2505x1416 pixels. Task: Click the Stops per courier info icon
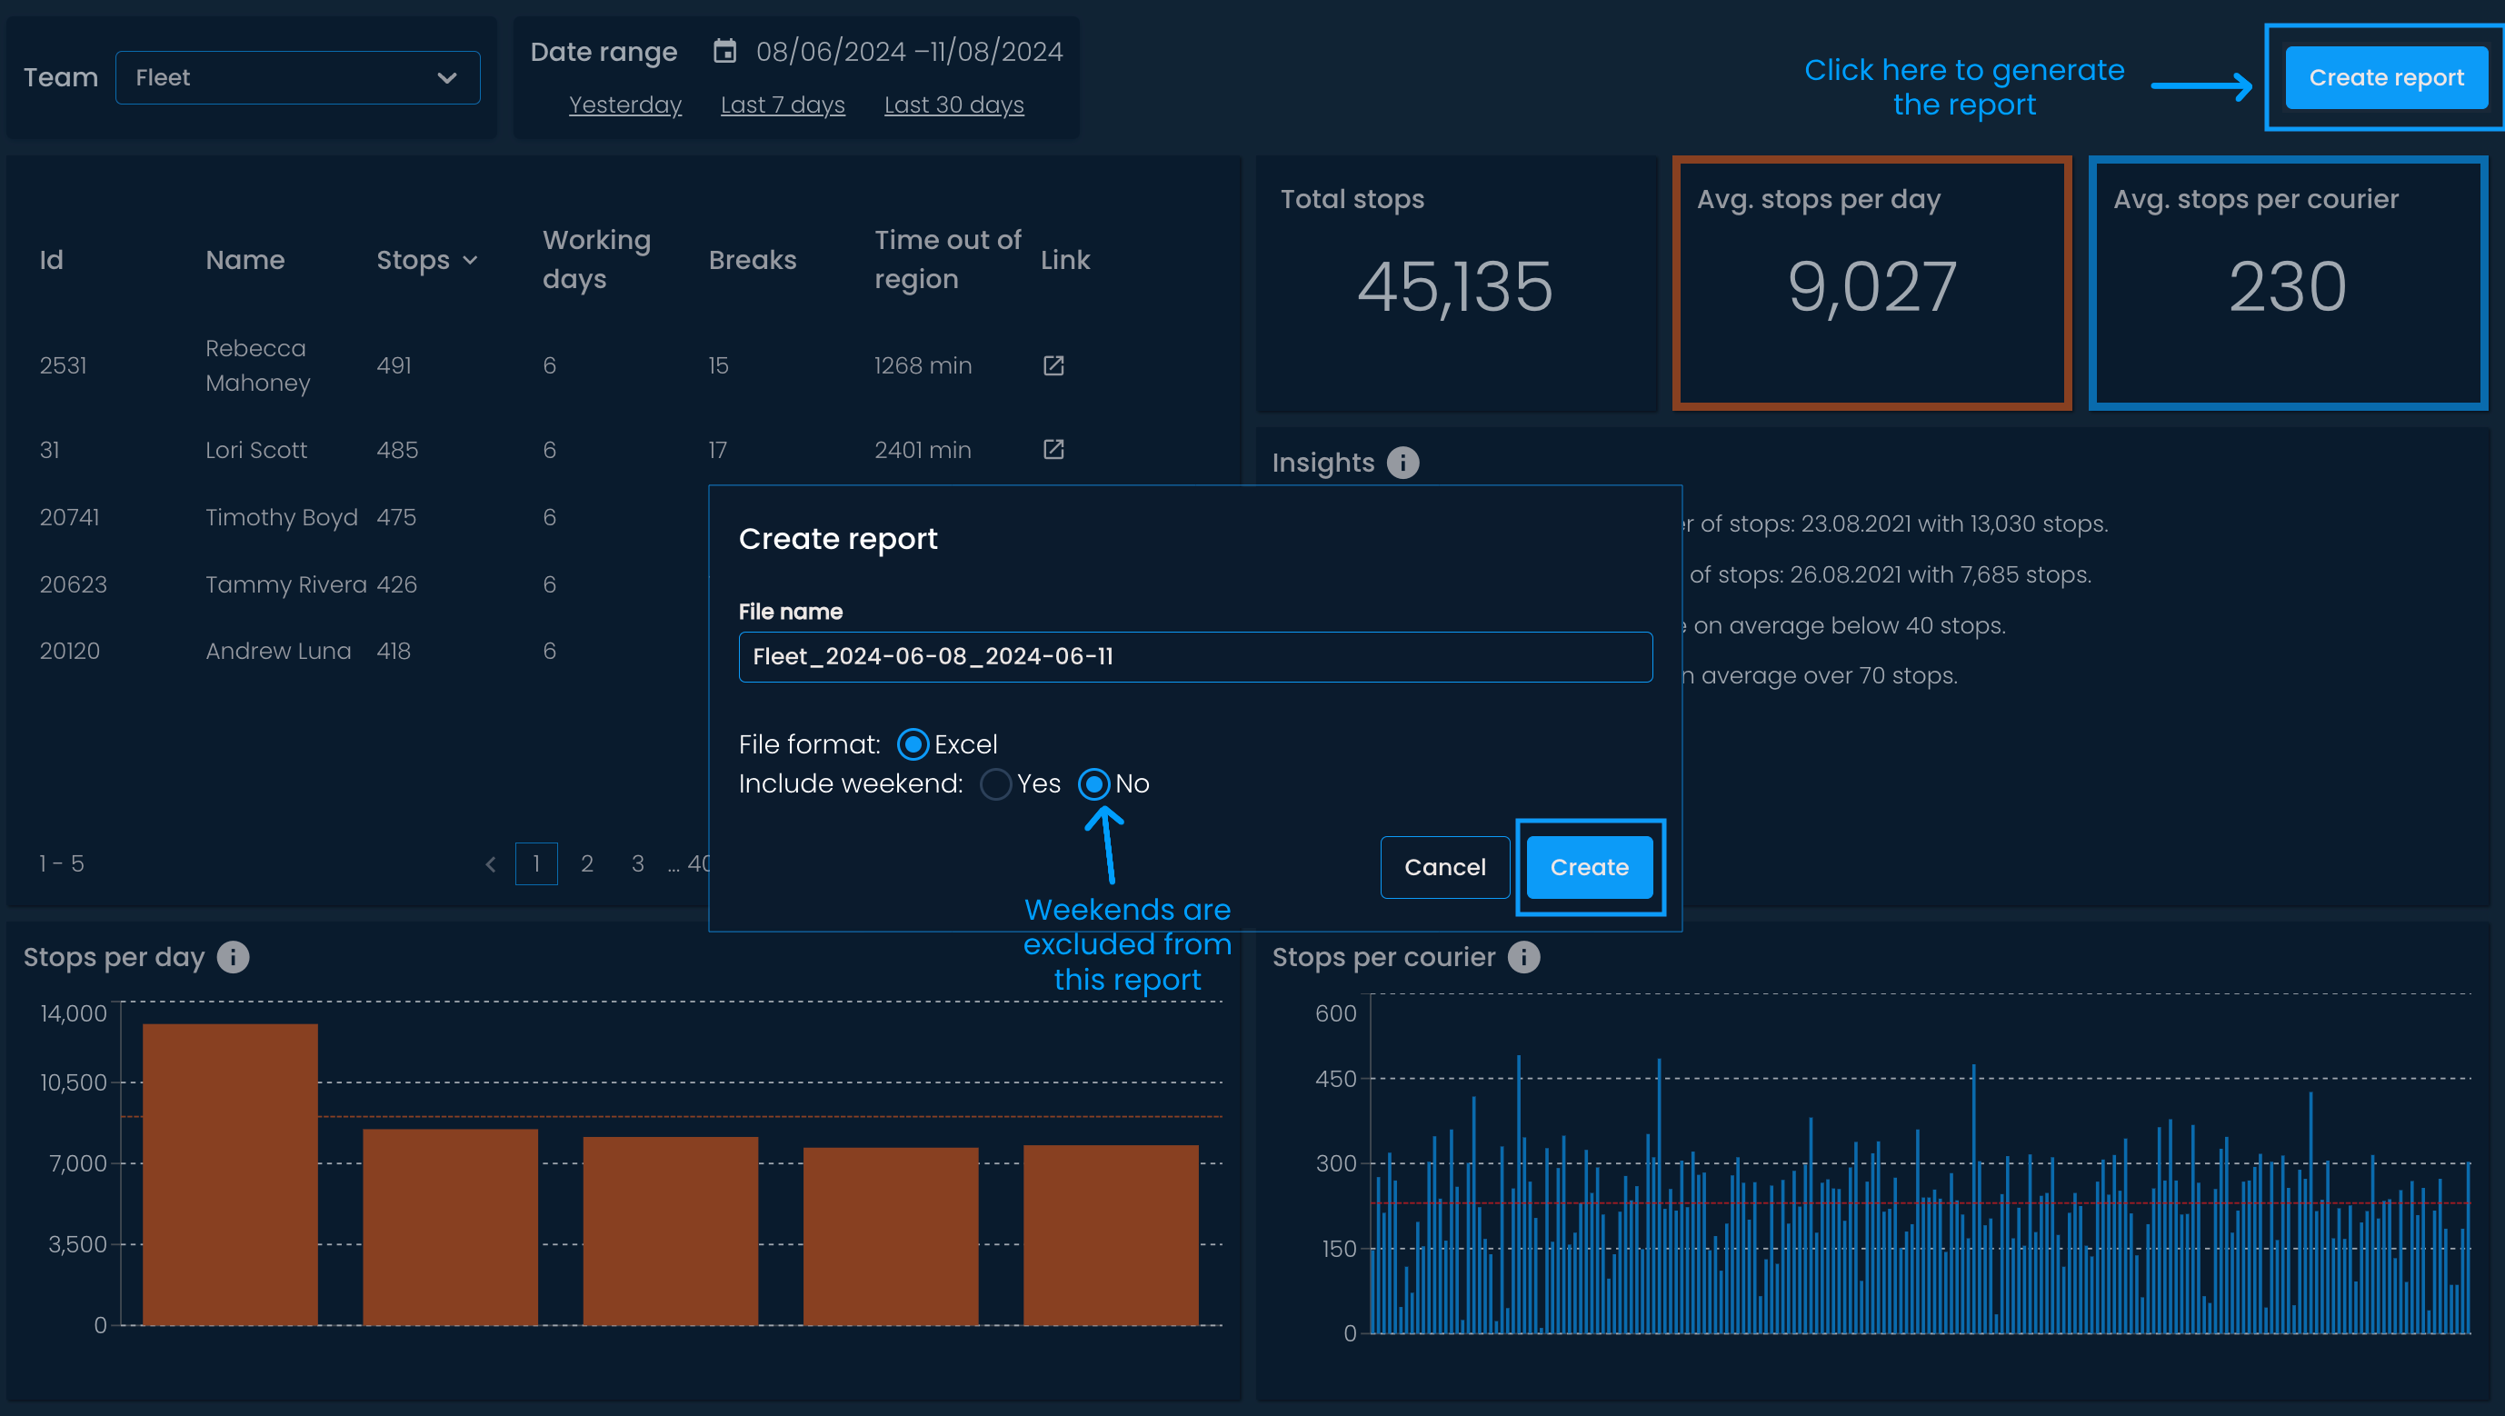pyautogui.click(x=1522, y=957)
